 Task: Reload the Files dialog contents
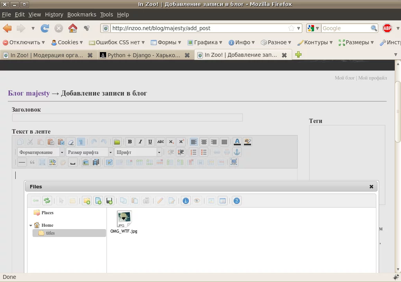(47, 201)
